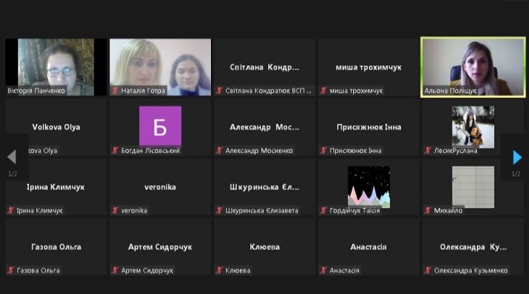529x294 pixels.
Task: Click the Світлана Кондр... truncated name
Action: pyautogui.click(x=264, y=67)
